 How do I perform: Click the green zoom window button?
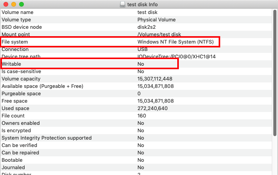(21, 4)
